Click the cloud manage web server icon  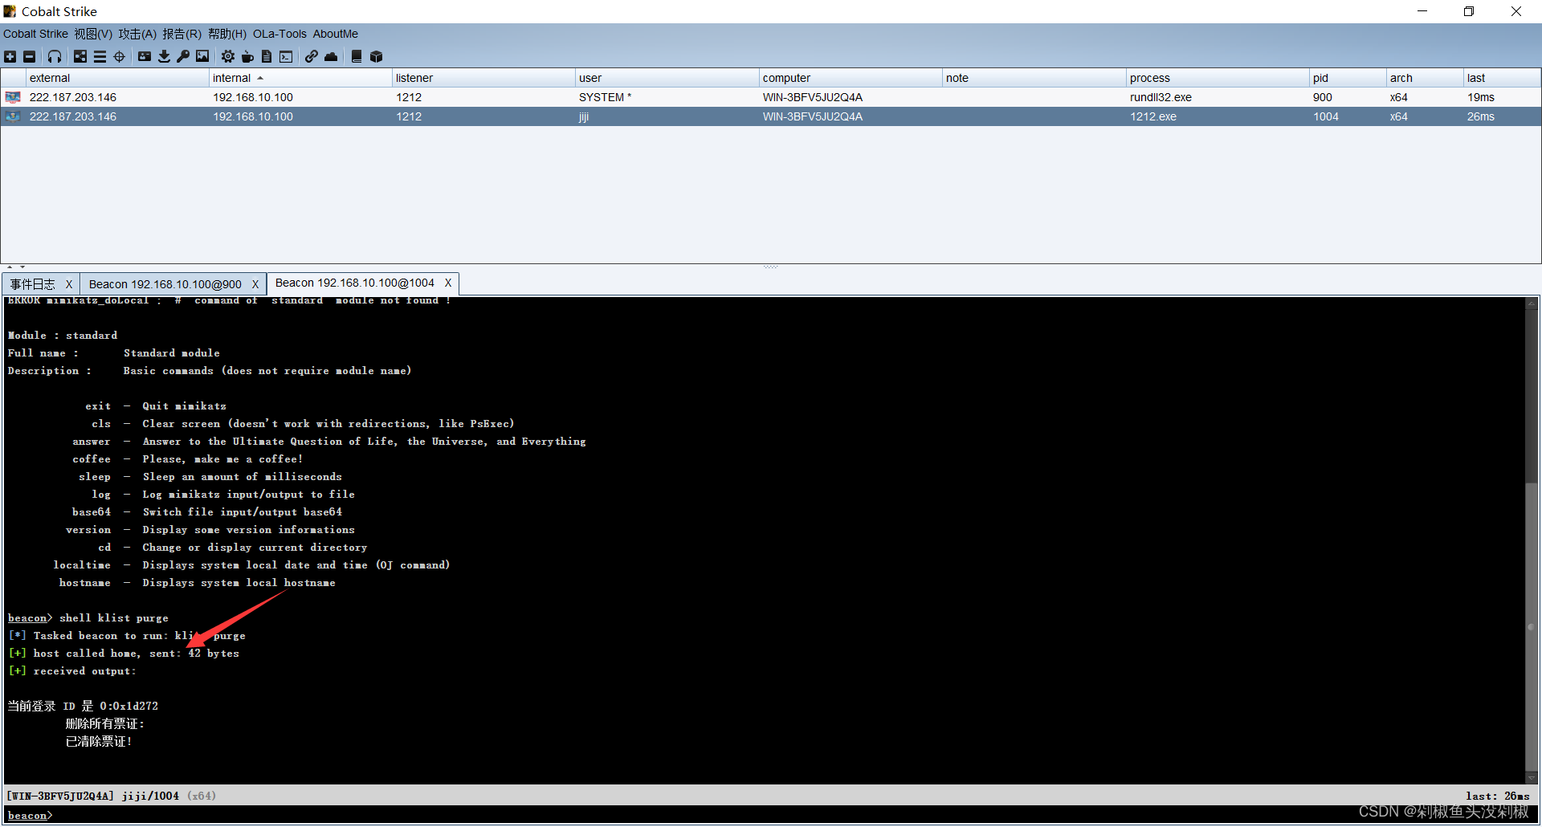point(331,56)
